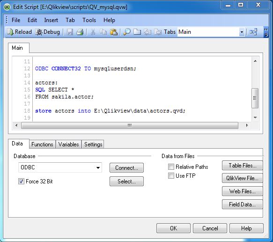273x242 pixels.
Task: Click the Web Files... button
Action: pyautogui.click(x=243, y=191)
